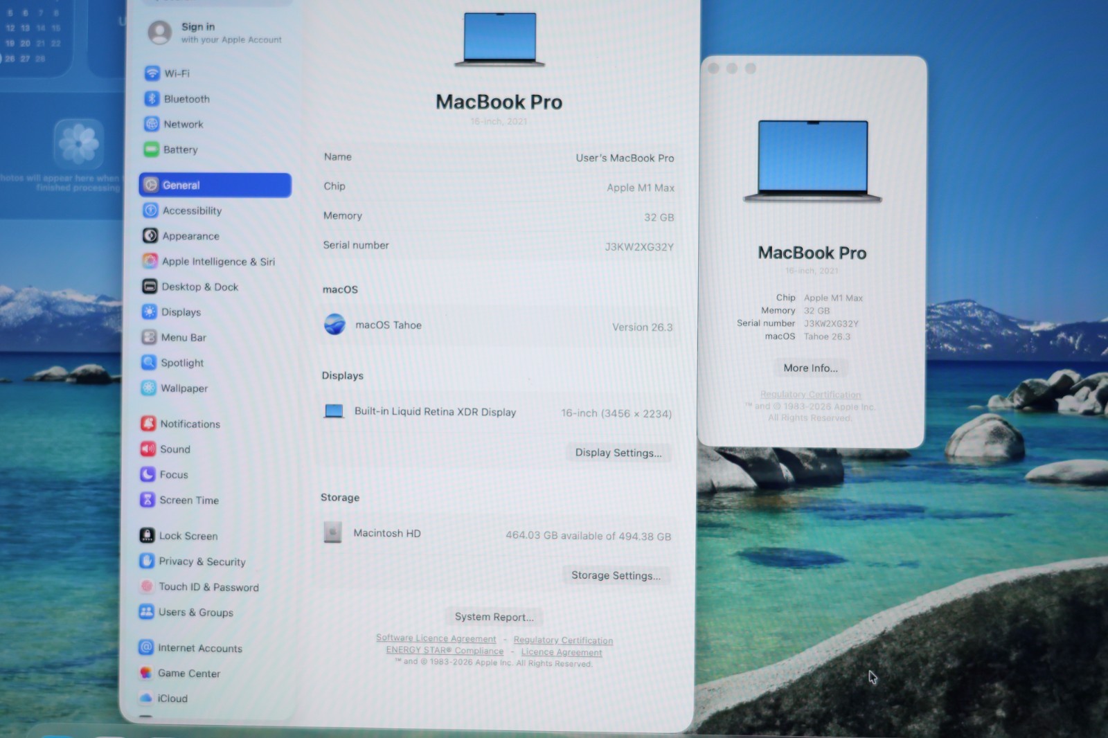Viewport: 1108px width, 738px height.
Task: Click the Accessibility icon
Action: (150, 210)
